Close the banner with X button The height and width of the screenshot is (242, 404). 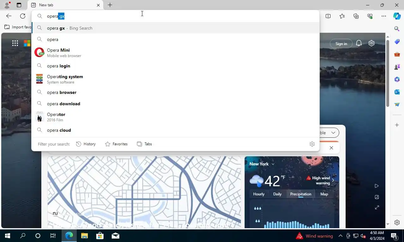331,148
